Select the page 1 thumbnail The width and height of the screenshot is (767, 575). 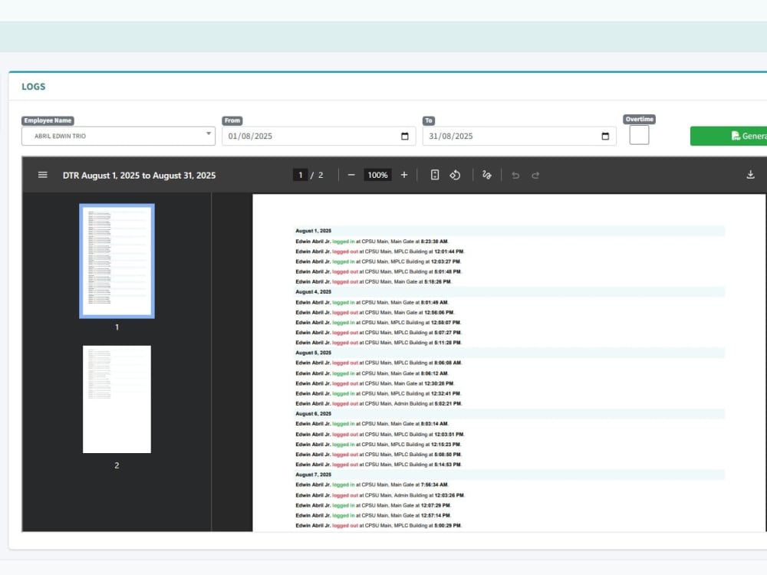point(117,261)
